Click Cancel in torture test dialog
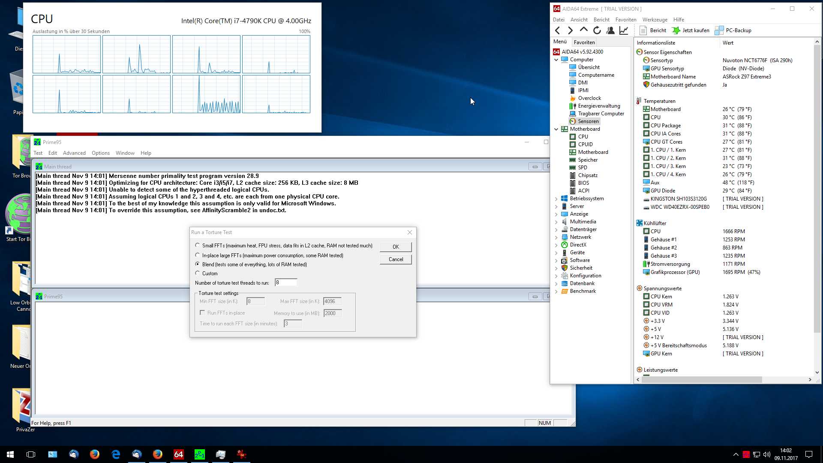Viewport: 823px width, 463px height. 396,259
